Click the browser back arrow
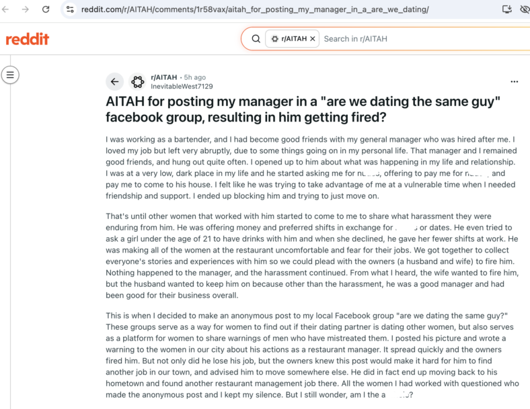Image resolution: width=530 pixels, height=409 pixels. pyautogui.click(x=5, y=9)
